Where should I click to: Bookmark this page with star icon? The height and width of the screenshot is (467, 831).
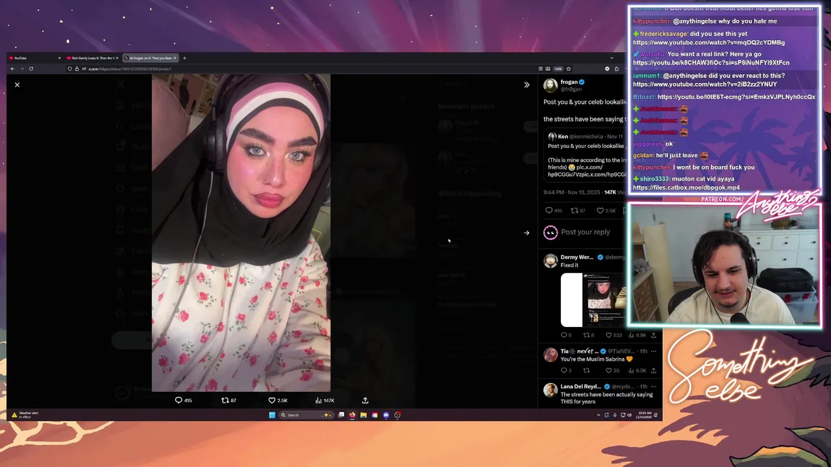[x=568, y=69]
